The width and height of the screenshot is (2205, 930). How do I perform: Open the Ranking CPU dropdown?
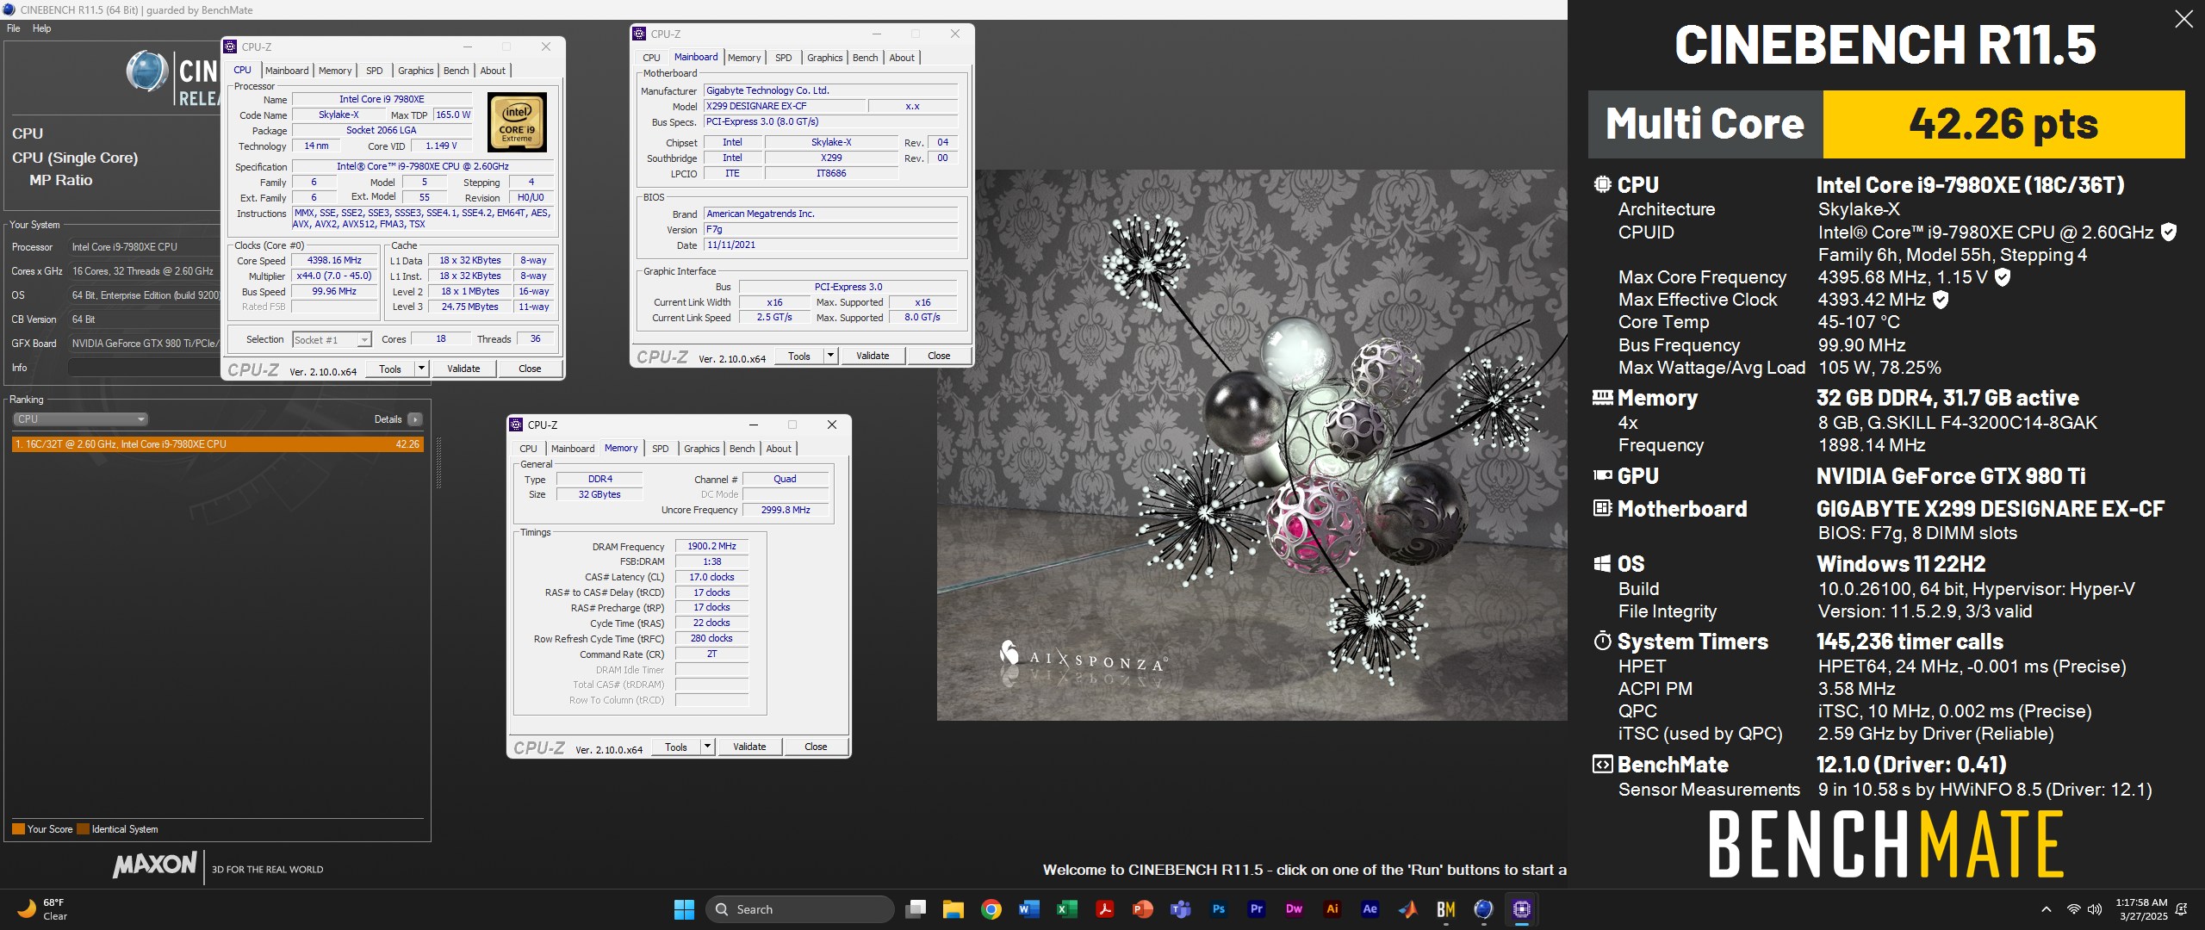[x=80, y=419]
